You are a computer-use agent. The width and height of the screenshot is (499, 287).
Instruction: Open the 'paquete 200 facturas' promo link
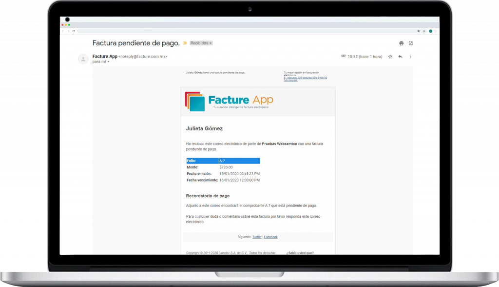coord(305,78)
